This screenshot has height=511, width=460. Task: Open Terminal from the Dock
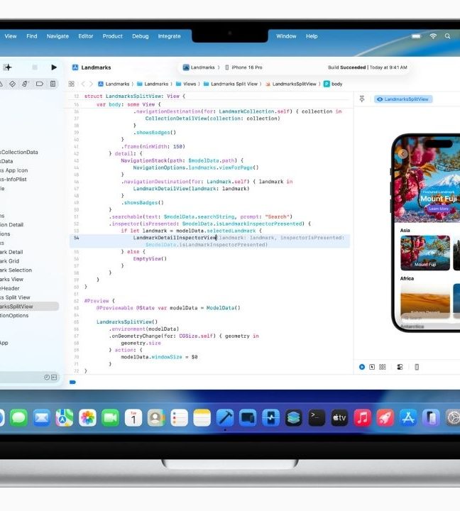coord(316,417)
